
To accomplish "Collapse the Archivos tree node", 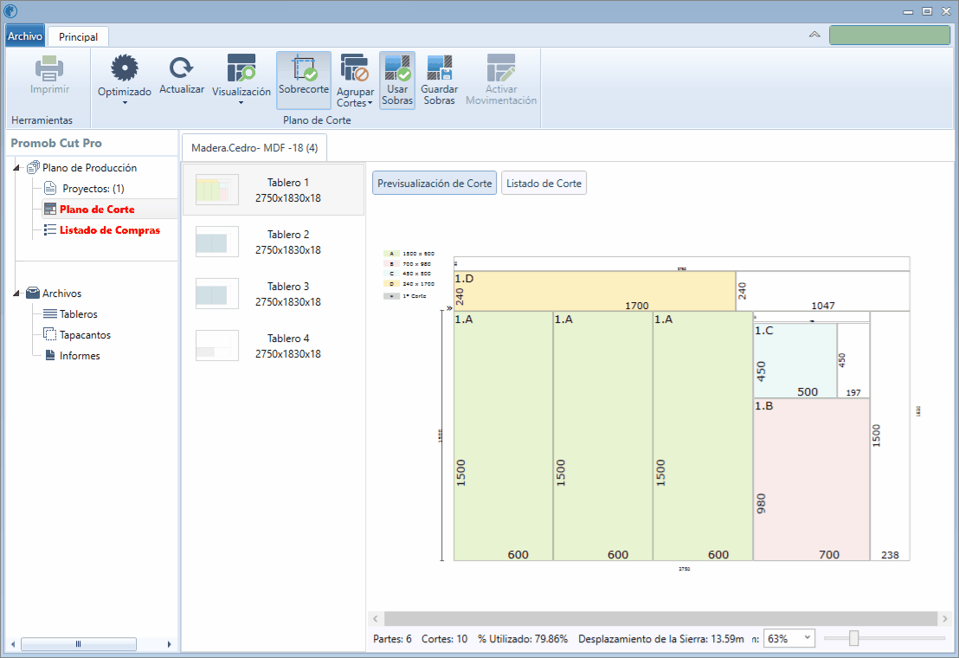I will pos(17,294).
